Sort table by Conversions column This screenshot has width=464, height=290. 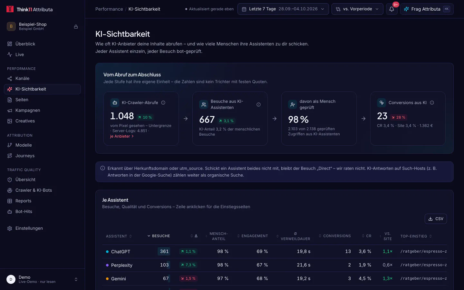click(x=335, y=236)
